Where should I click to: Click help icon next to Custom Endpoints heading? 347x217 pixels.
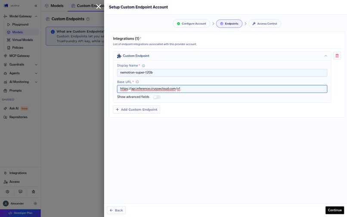click(x=88, y=19)
